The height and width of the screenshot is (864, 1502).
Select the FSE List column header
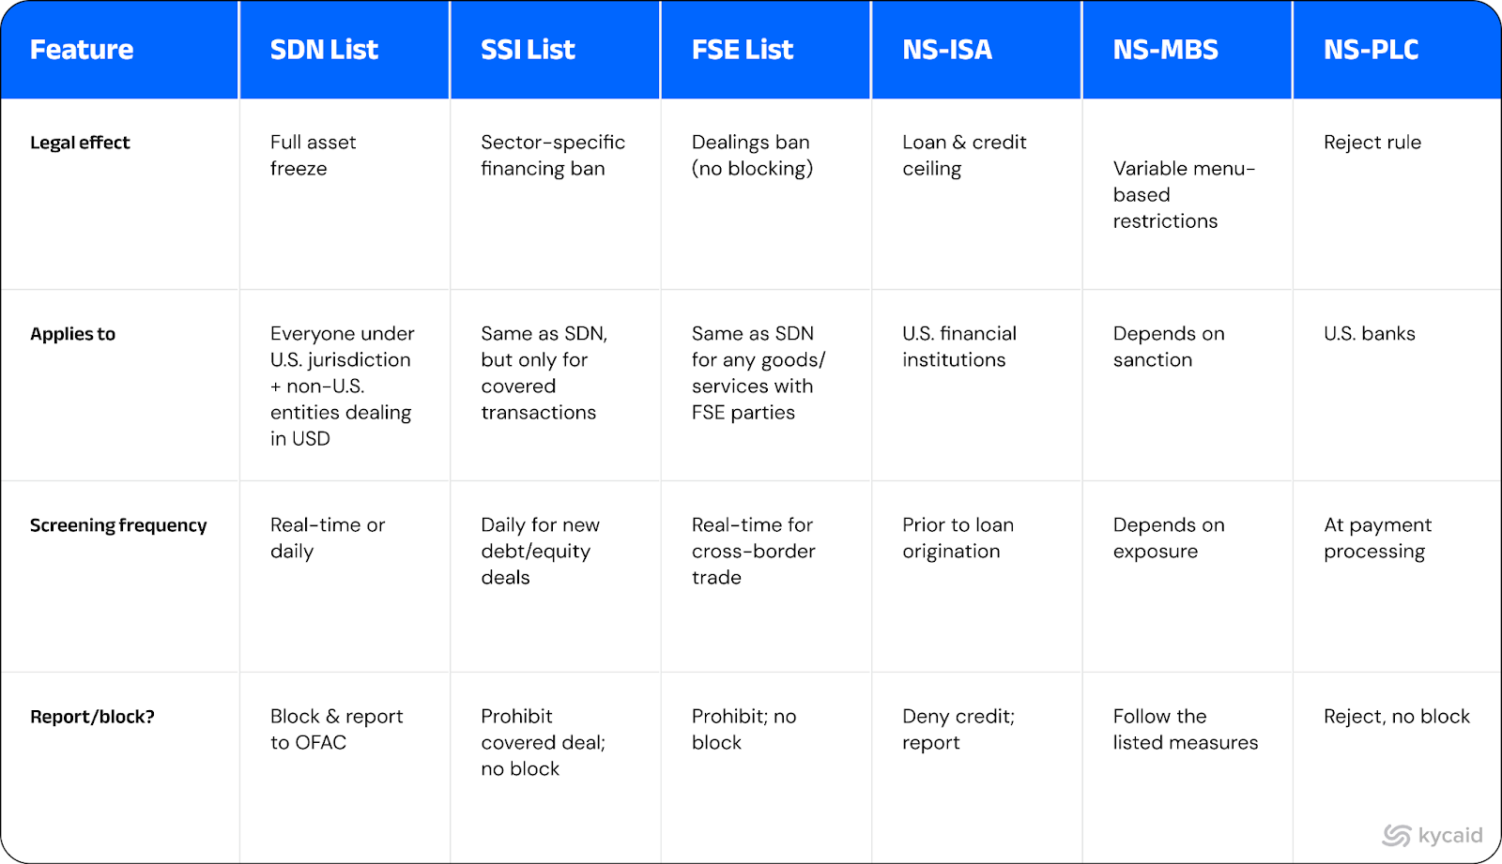[x=743, y=50]
